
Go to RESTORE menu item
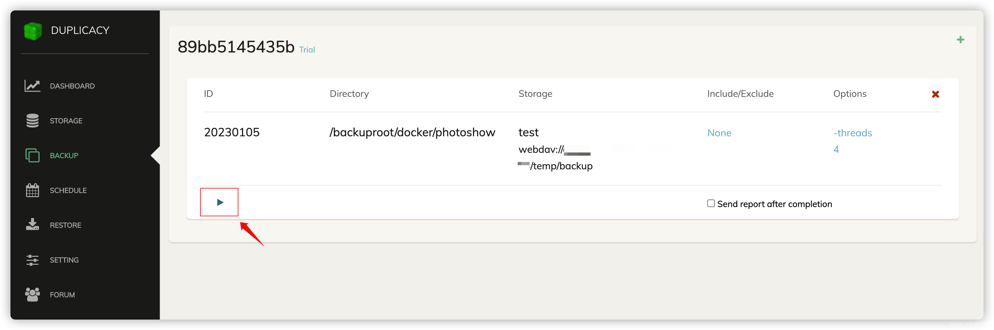[x=66, y=225]
